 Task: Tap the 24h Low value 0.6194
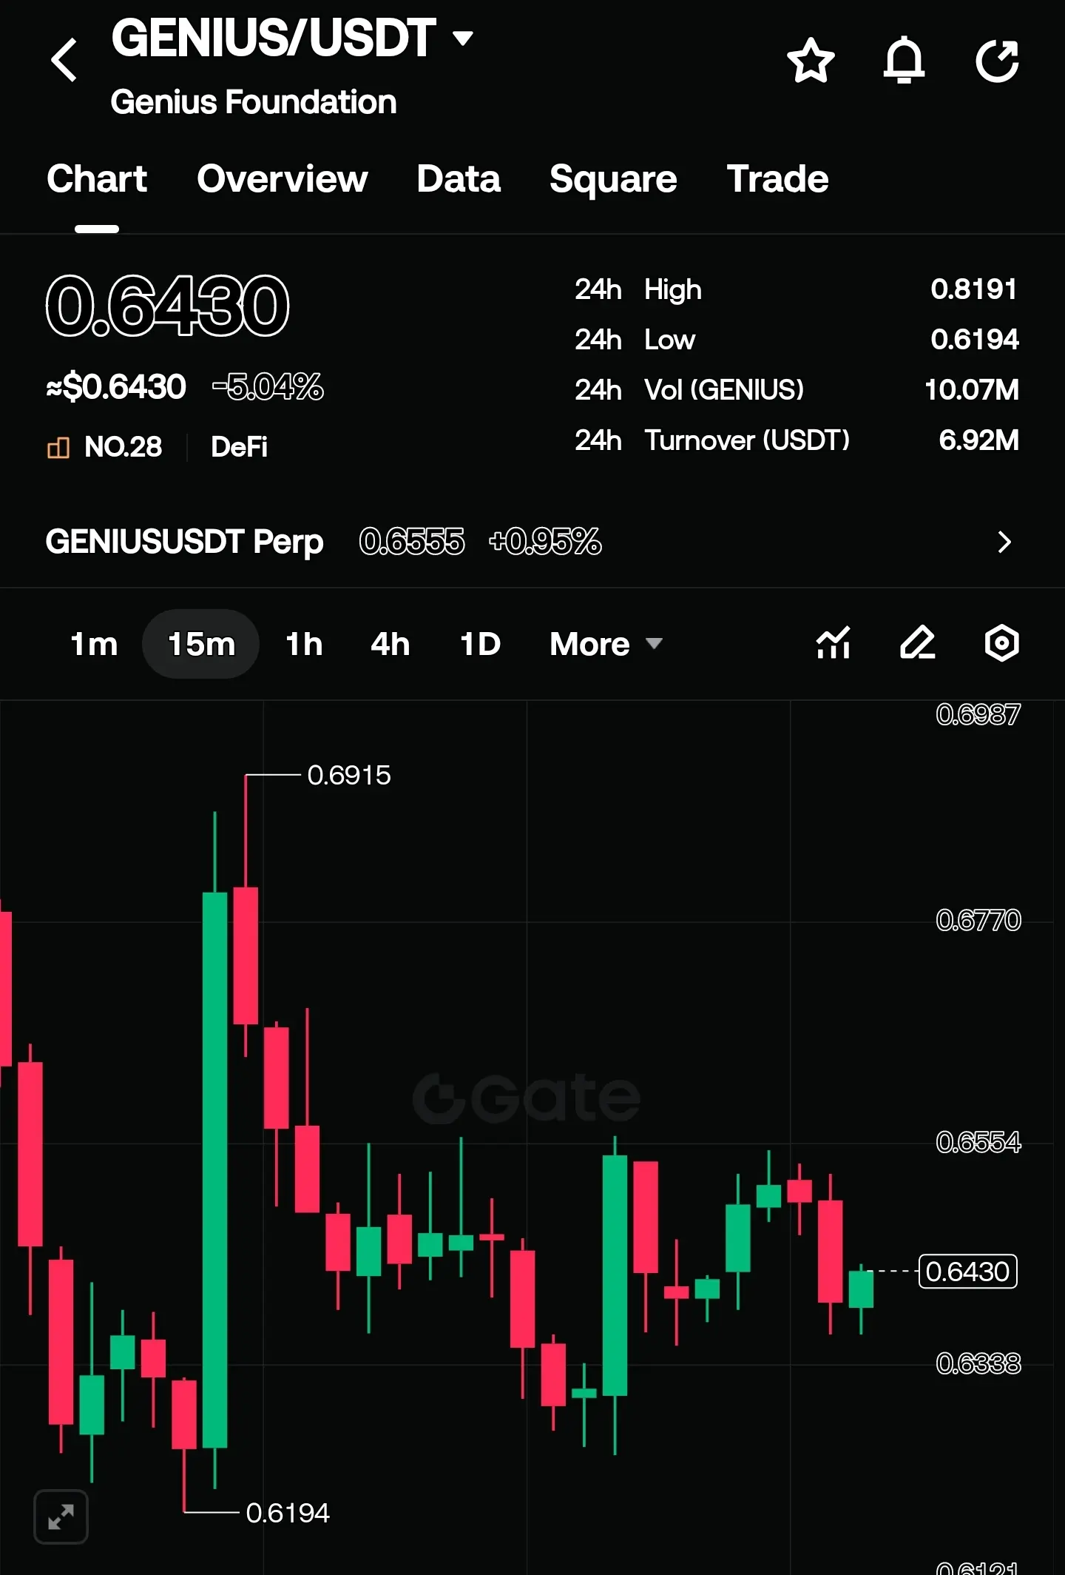coord(974,340)
